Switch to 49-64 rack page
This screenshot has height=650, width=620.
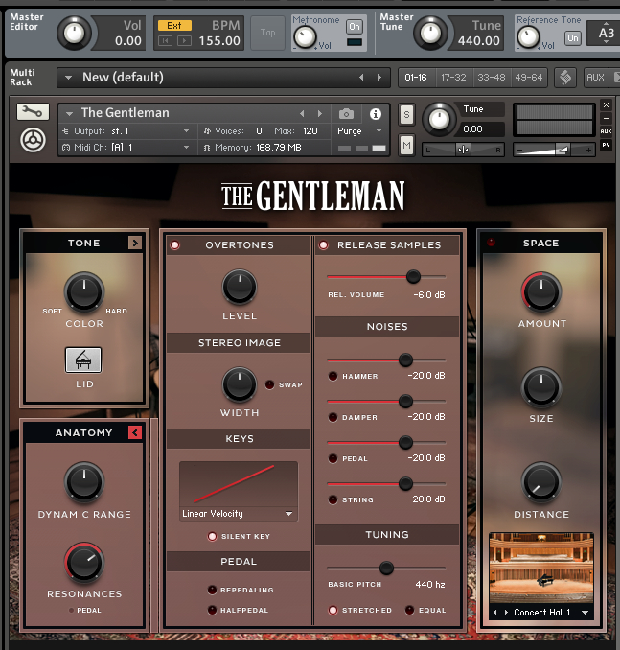click(x=528, y=78)
